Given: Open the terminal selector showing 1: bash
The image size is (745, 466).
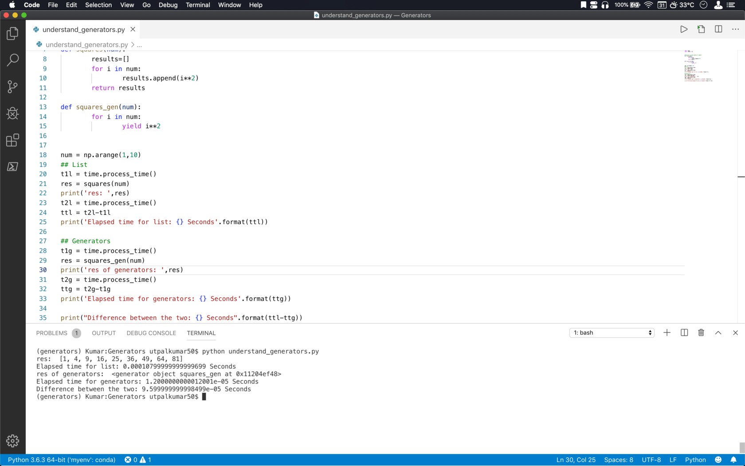Looking at the screenshot, I should point(611,332).
